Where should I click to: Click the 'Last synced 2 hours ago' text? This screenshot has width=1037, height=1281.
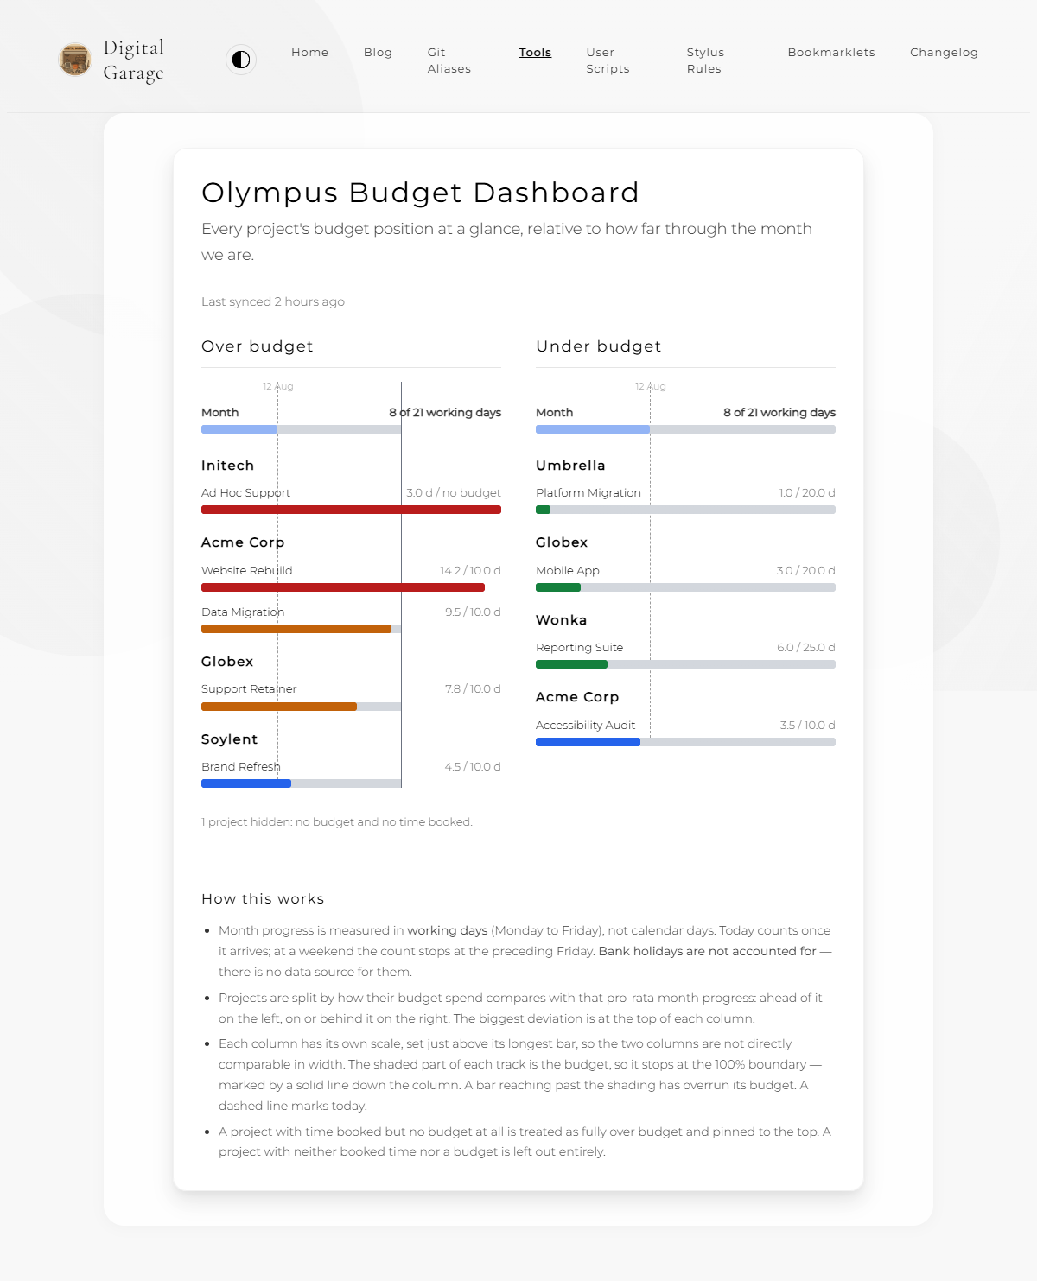(273, 301)
